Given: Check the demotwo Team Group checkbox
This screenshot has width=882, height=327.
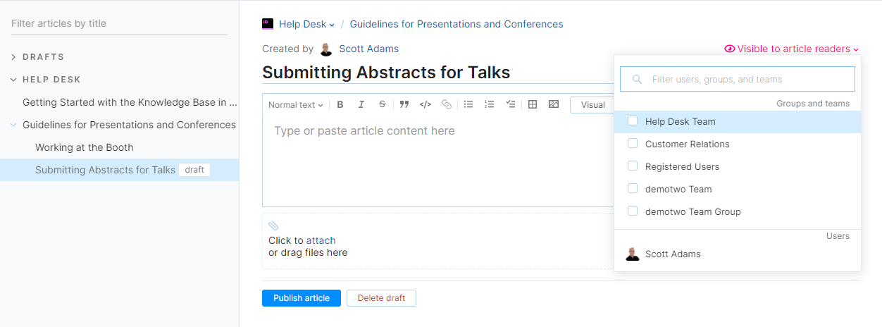Looking at the screenshot, I should click(633, 211).
